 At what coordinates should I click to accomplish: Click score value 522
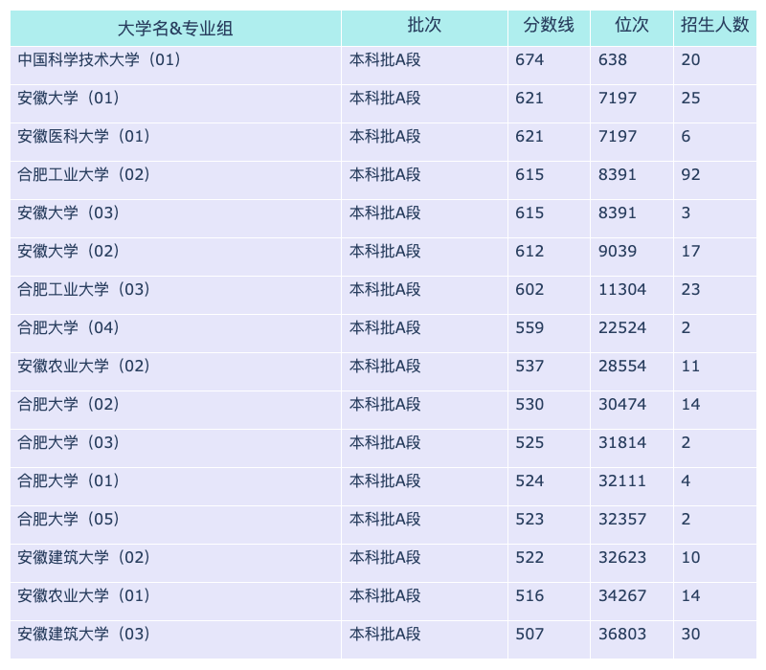(529, 557)
